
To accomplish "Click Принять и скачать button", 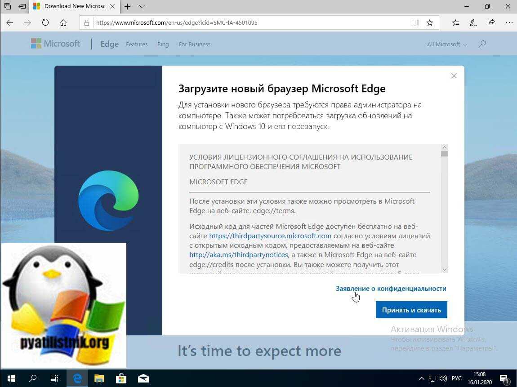I will click(411, 310).
